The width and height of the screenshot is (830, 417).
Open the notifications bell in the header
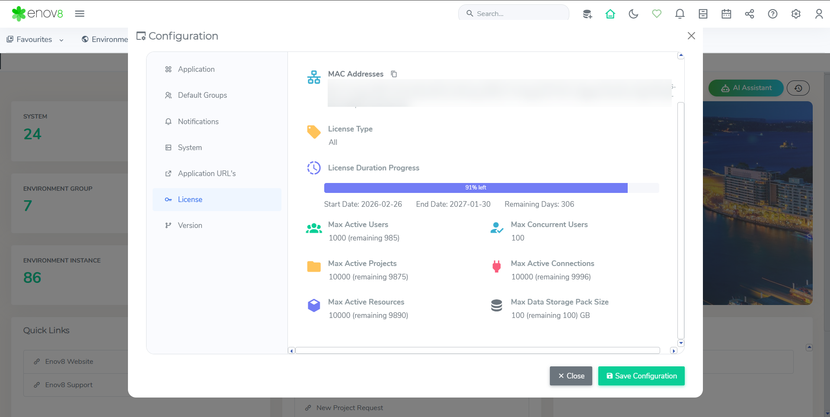point(680,14)
